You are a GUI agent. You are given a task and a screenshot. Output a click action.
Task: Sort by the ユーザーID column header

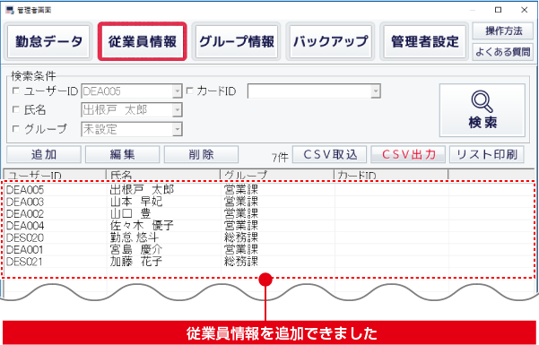(x=55, y=175)
